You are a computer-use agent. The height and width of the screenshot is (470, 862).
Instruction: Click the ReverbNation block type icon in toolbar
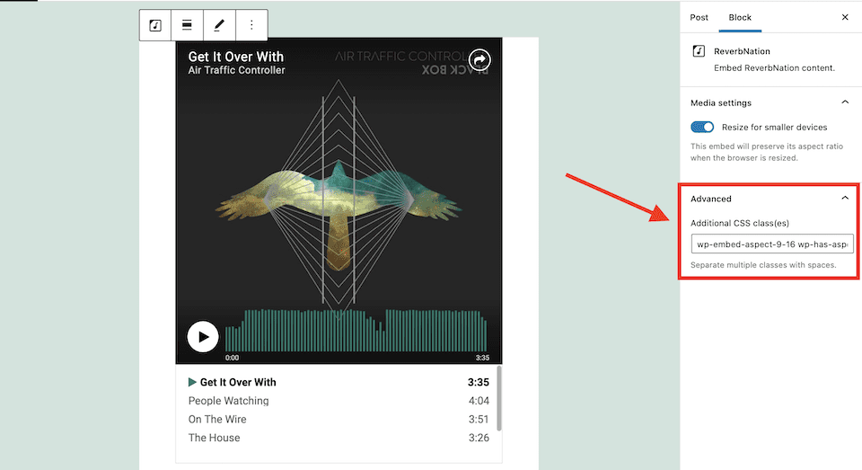(x=155, y=25)
